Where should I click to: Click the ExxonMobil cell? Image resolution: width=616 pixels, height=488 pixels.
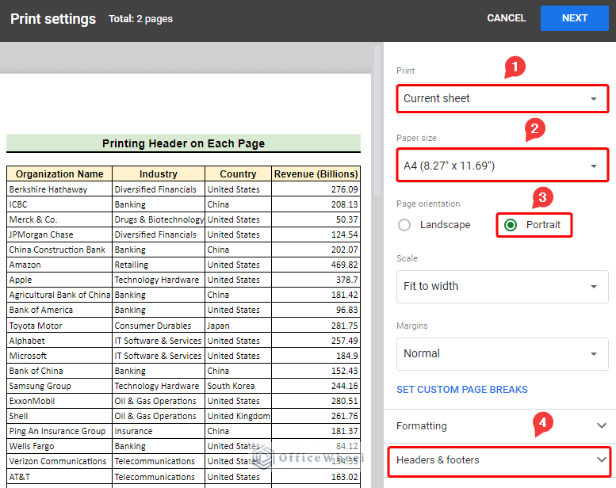coord(59,401)
